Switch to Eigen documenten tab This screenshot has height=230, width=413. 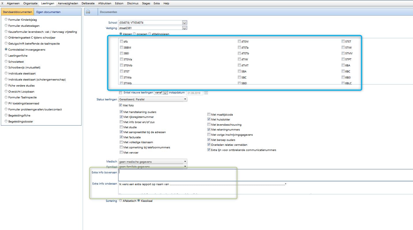point(48,12)
